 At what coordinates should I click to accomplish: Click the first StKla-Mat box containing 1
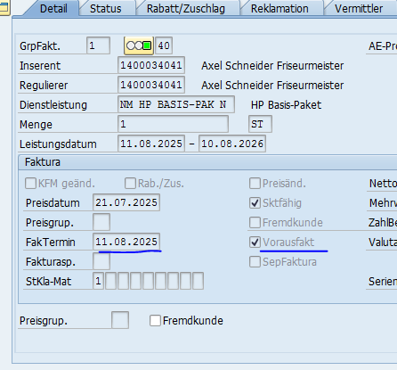(x=98, y=281)
